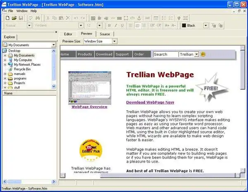Image resolution: width=248 pixels, height=192 pixels.
Task: Click the Insert horizontal line icon
Action: (113, 18)
